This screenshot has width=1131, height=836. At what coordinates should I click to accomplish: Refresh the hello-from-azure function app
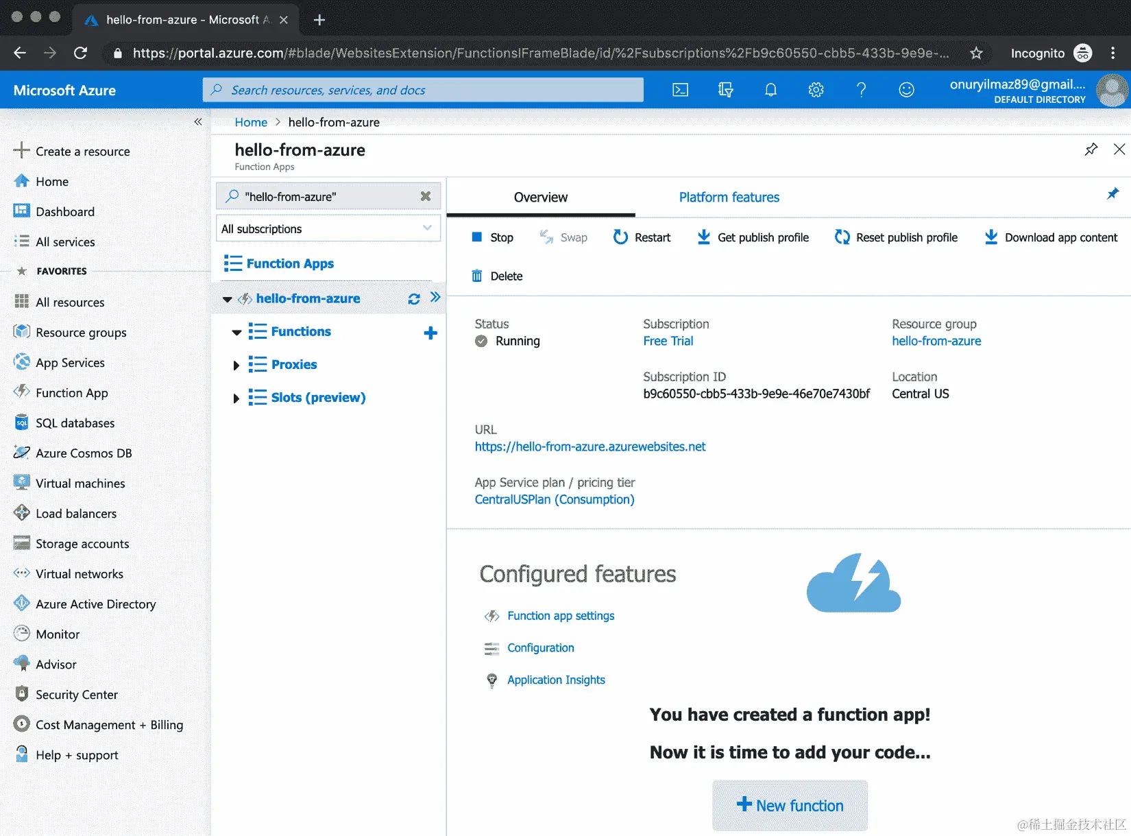[x=413, y=298]
